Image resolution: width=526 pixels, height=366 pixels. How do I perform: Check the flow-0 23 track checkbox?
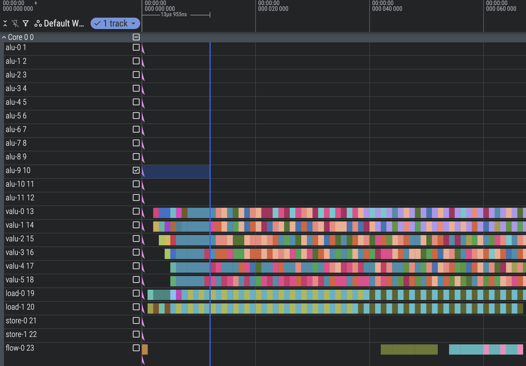(x=136, y=348)
